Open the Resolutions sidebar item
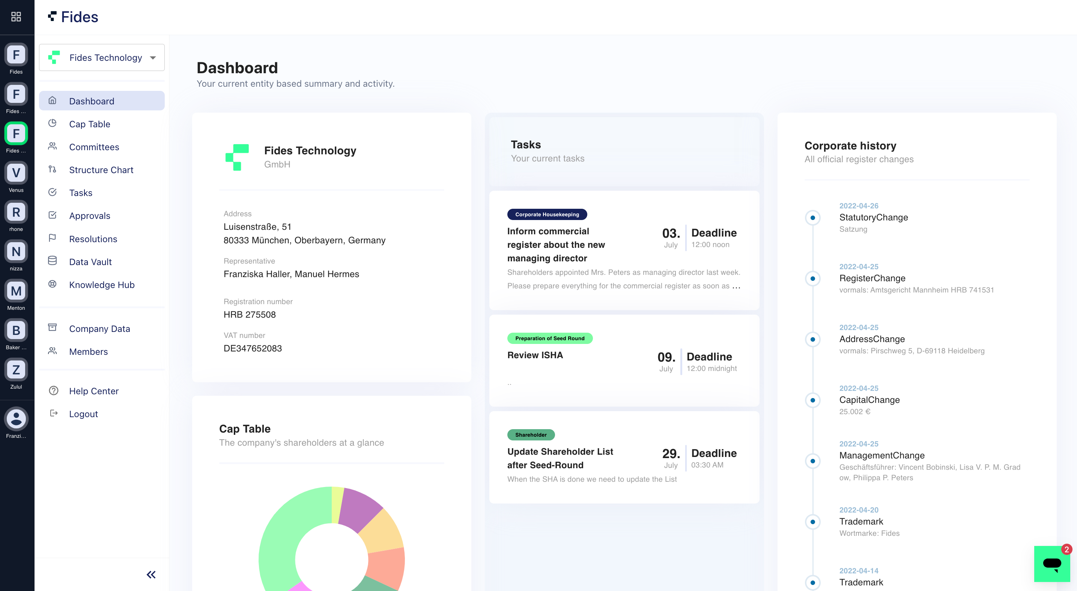 point(93,239)
